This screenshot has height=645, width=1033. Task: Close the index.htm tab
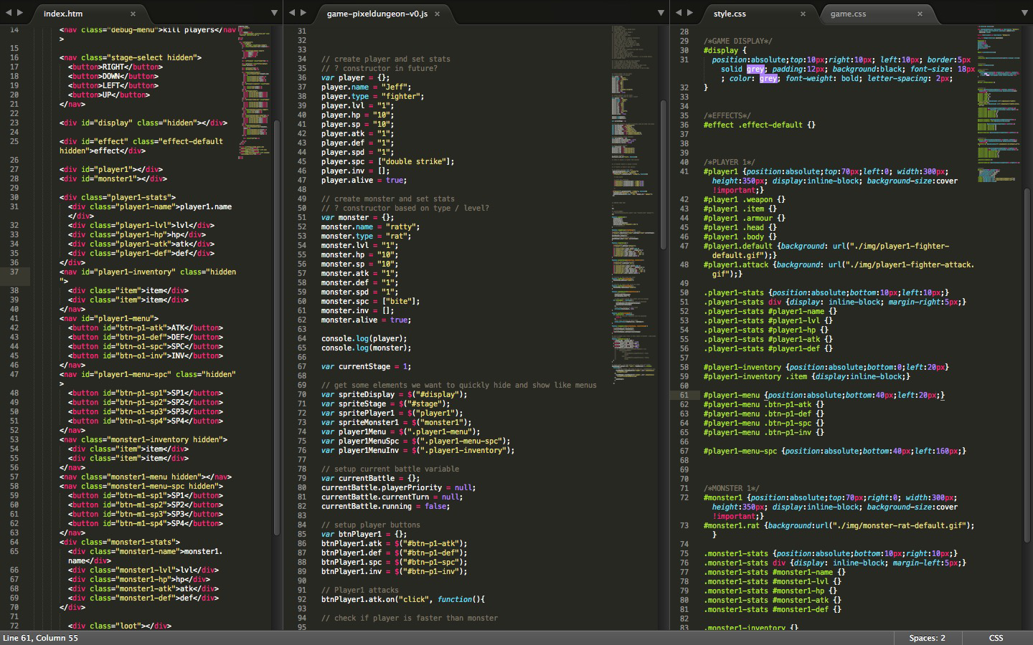[x=133, y=14]
